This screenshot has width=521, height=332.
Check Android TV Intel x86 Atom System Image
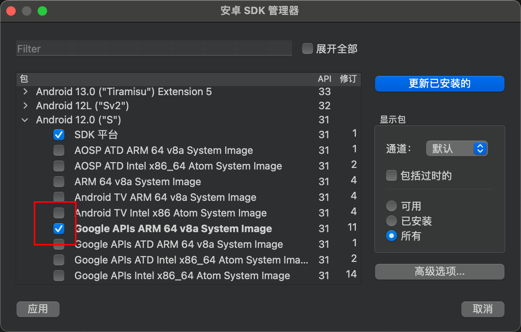(x=59, y=213)
